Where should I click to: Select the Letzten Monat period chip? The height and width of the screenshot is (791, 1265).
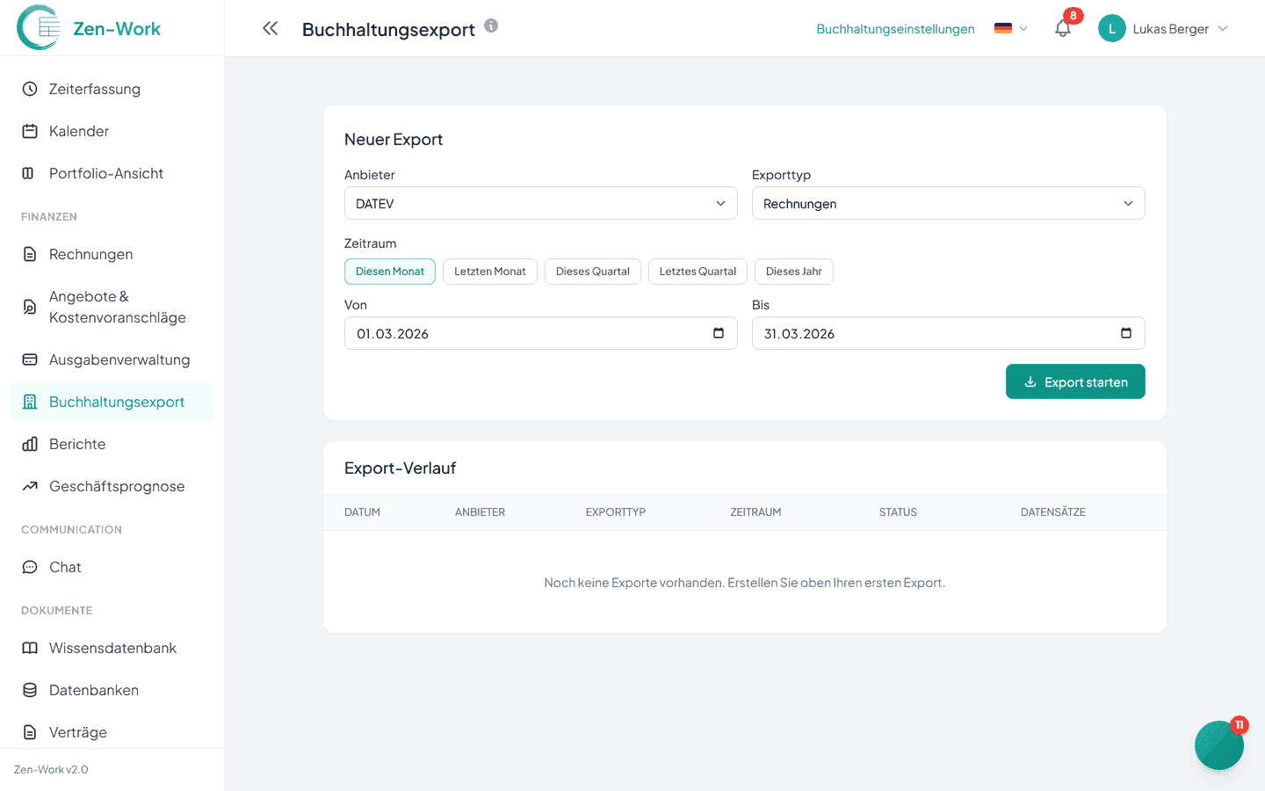coord(490,272)
